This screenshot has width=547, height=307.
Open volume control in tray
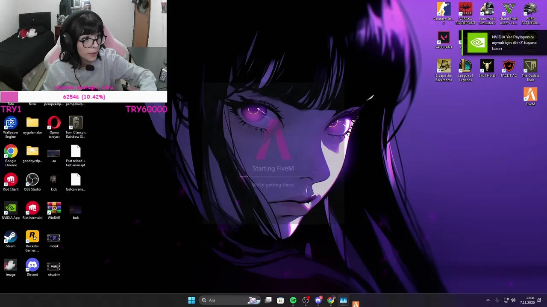(513, 300)
